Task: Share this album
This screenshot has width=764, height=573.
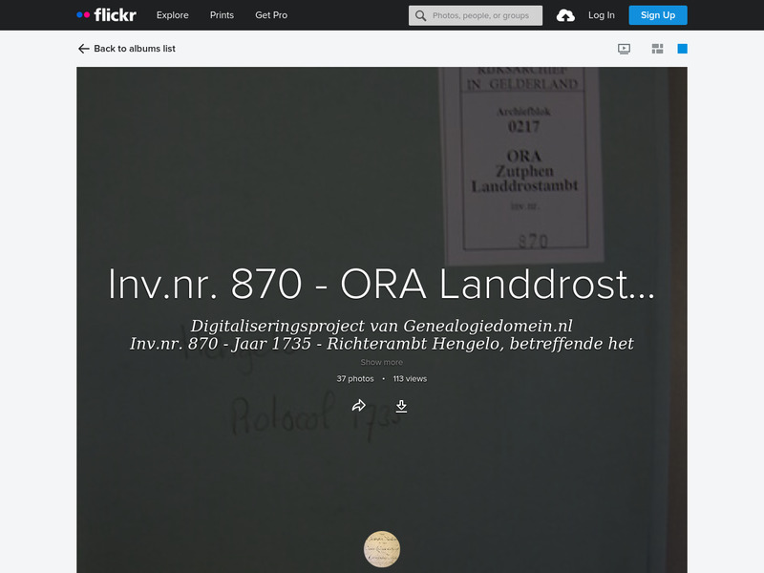Action: coord(361,405)
